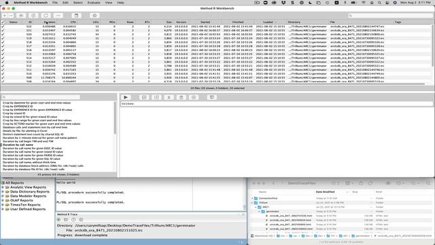Click the ellipsis toolbar button in file toolbar

click(x=58, y=16)
